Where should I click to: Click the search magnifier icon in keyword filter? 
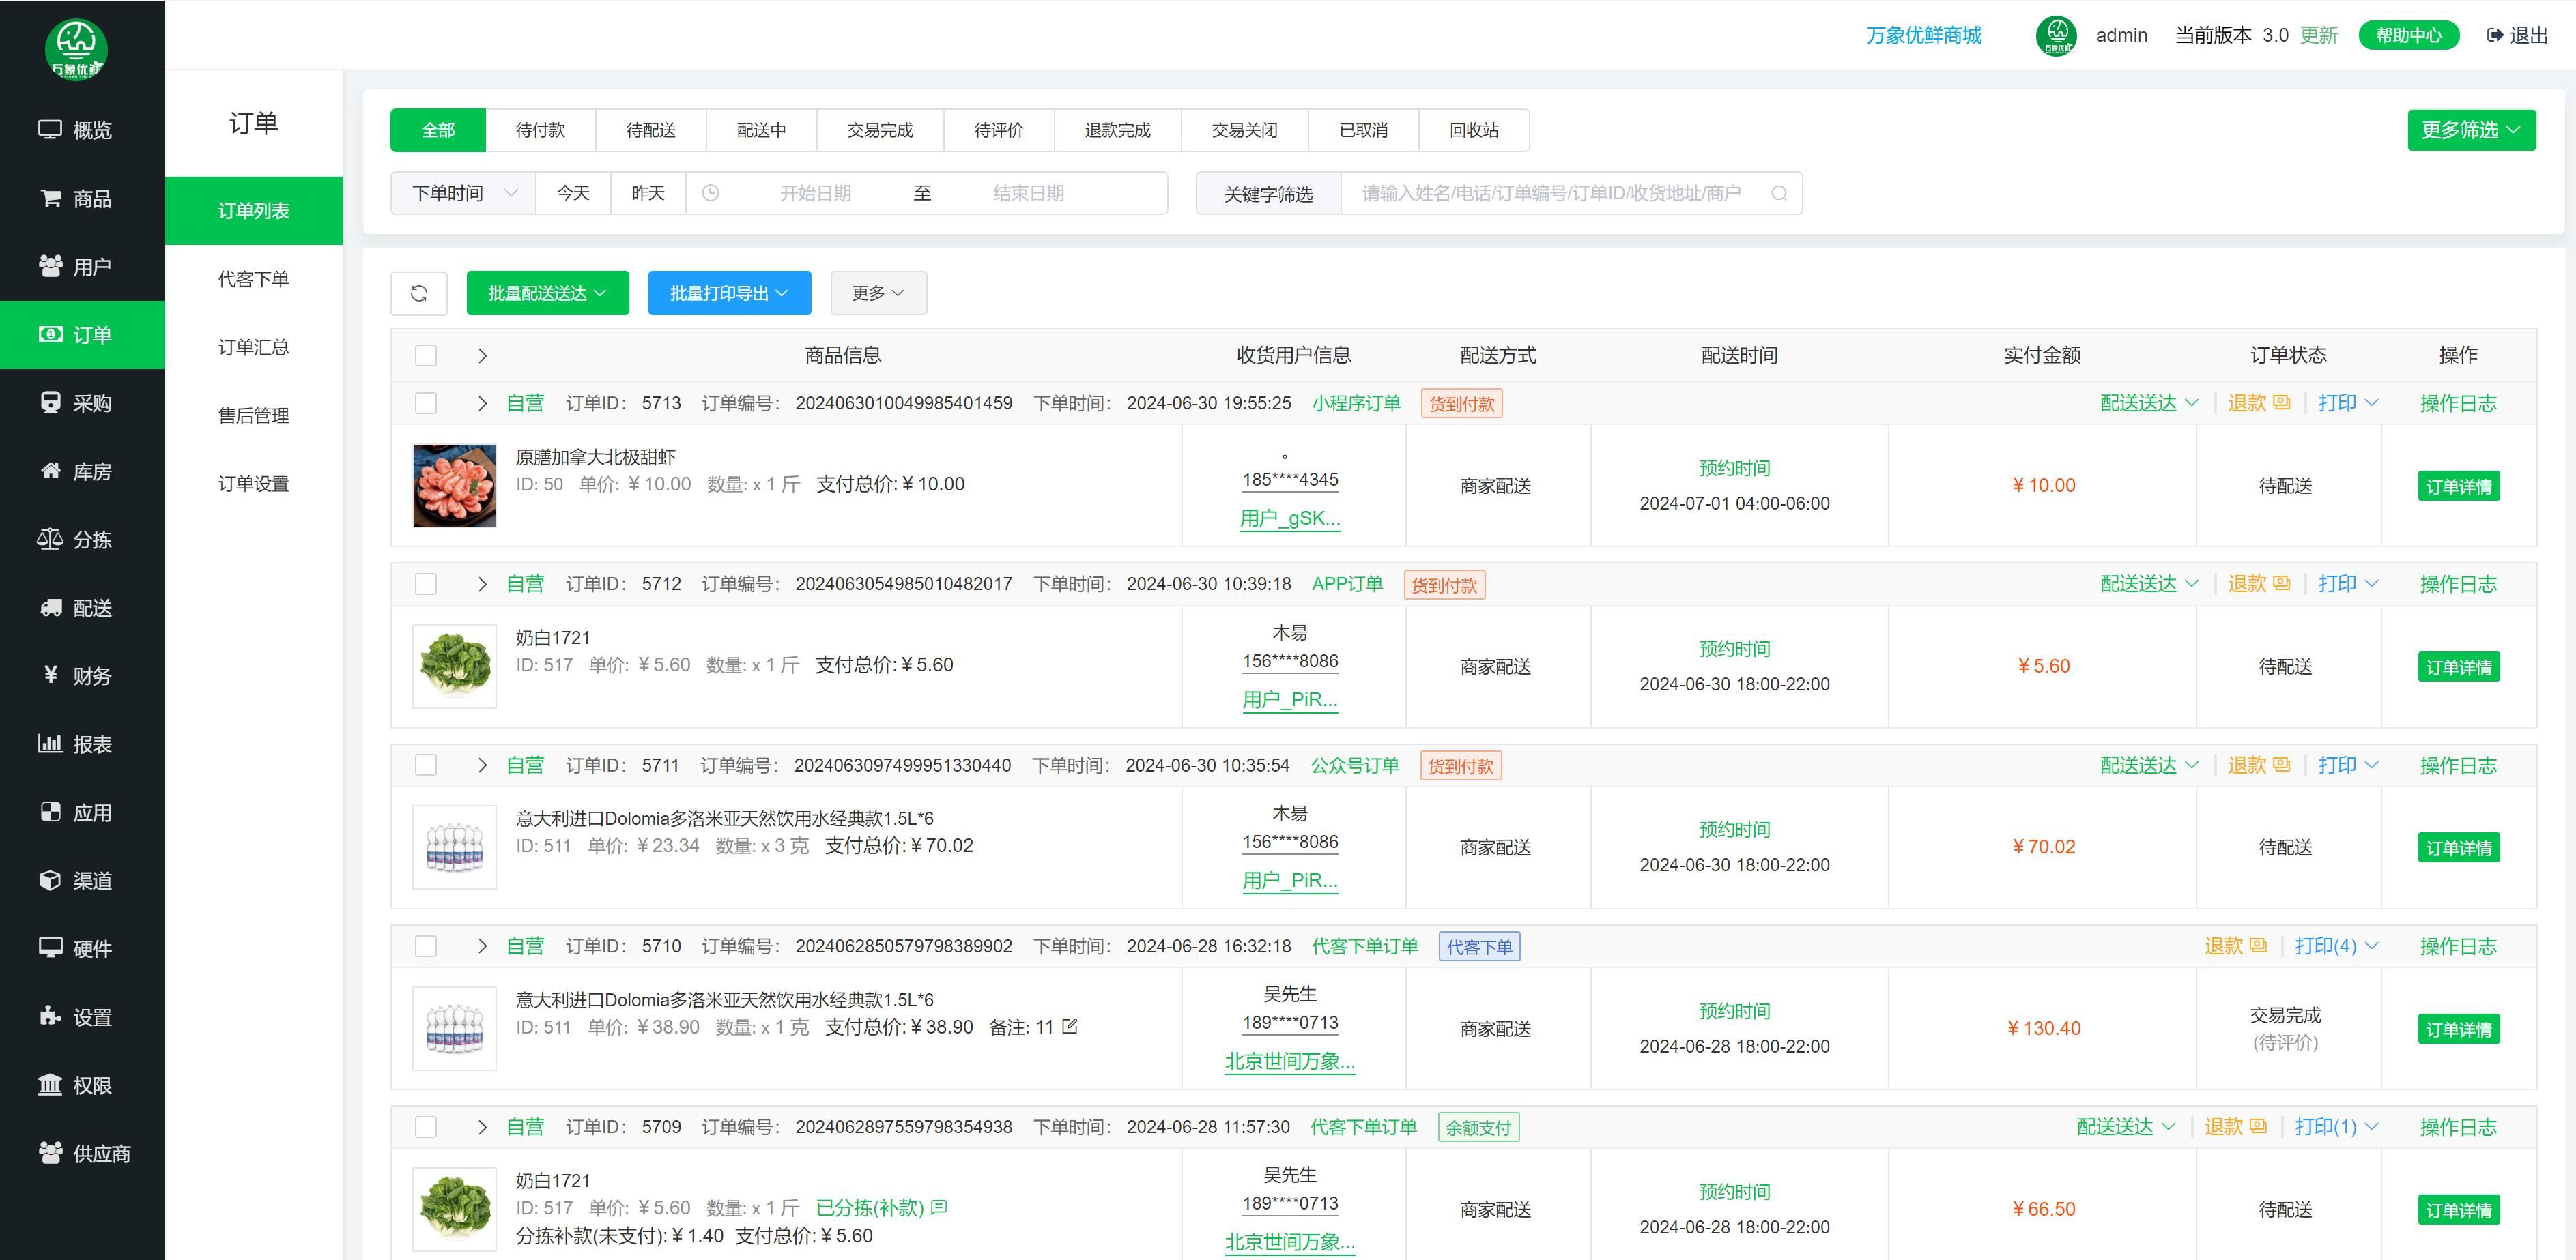click(1779, 193)
